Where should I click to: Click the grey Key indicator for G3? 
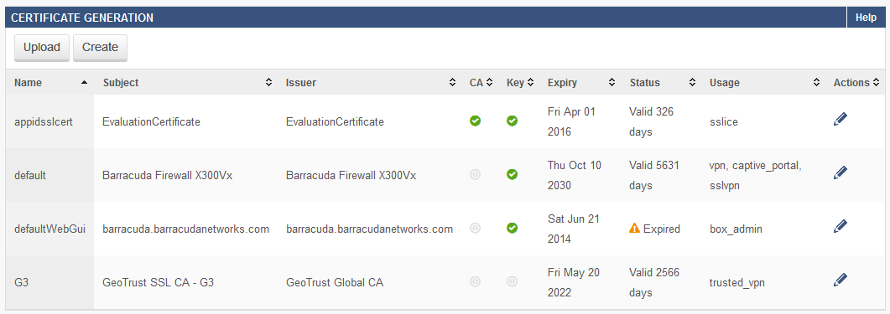click(512, 281)
